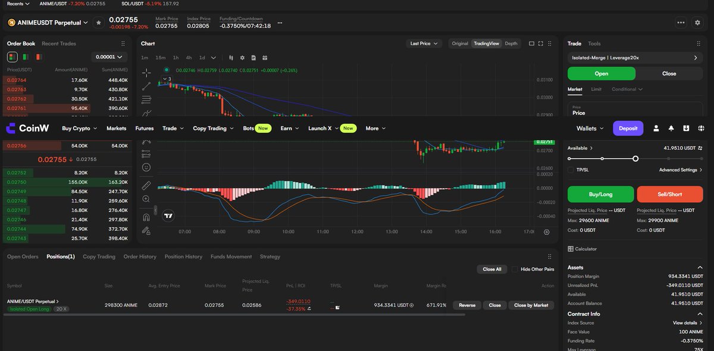Switch to Order History tab
The image size is (714, 351).
pos(140,256)
